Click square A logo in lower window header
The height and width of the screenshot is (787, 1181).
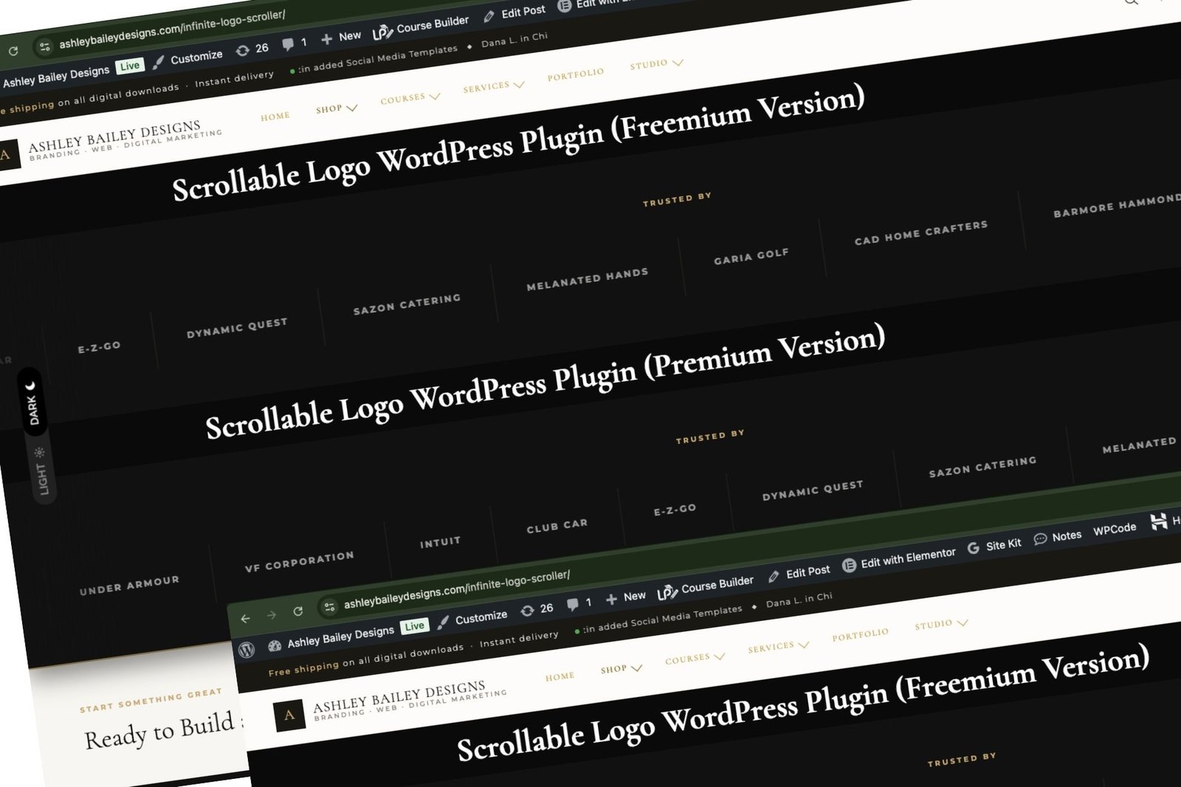[x=289, y=715]
